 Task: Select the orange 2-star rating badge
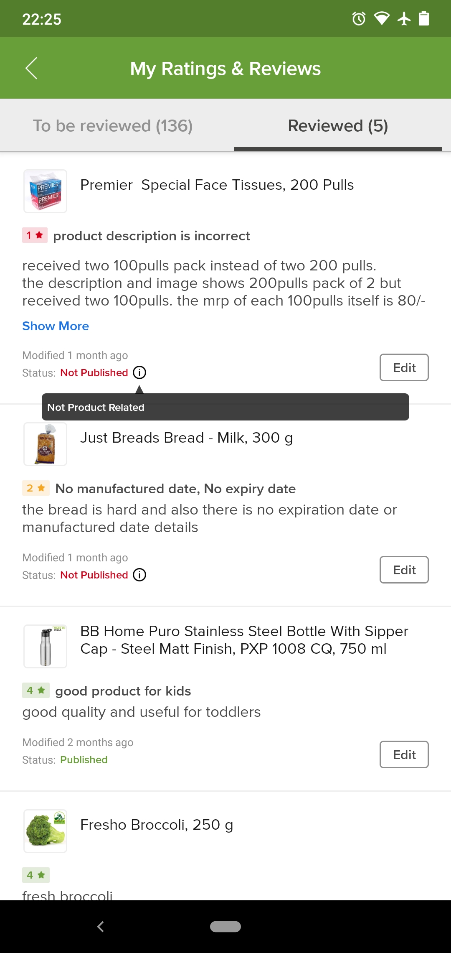(x=35, y=488)
